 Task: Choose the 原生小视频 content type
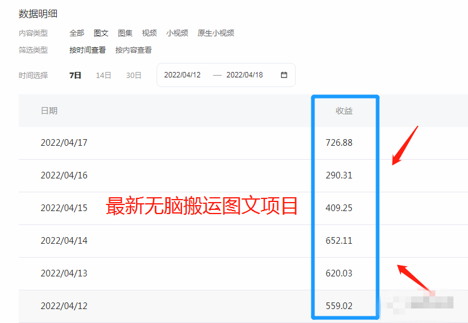click(x=216, y=33)
